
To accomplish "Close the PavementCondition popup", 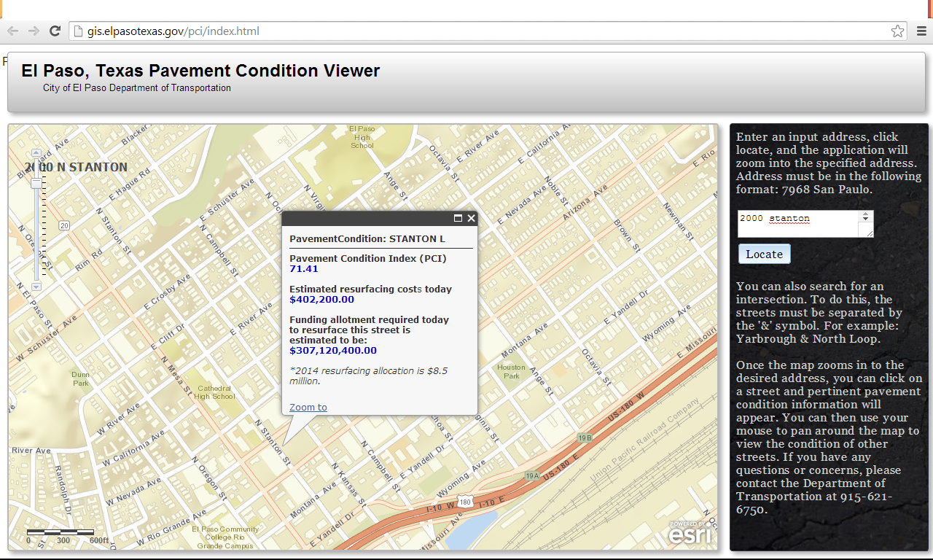I will (472, 218).
